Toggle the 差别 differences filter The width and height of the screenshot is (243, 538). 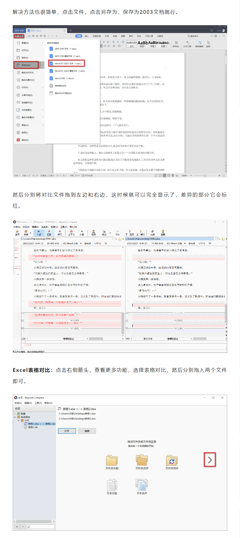pyautogui.click(x=49, y=232)
